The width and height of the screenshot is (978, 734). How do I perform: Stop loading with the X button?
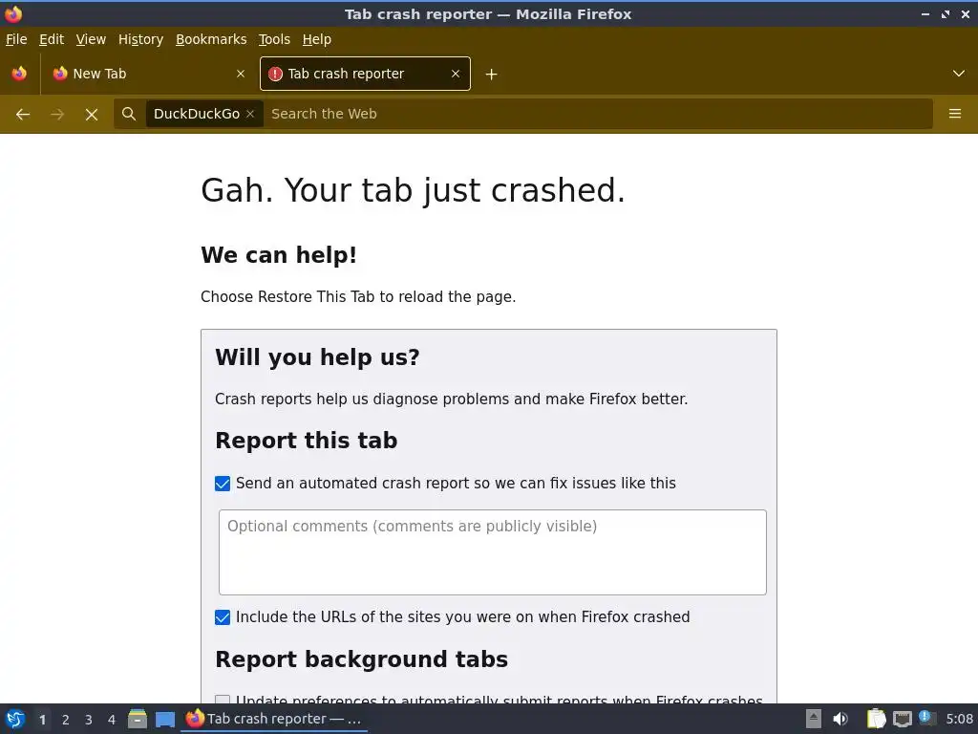click(x=92, y=115)
